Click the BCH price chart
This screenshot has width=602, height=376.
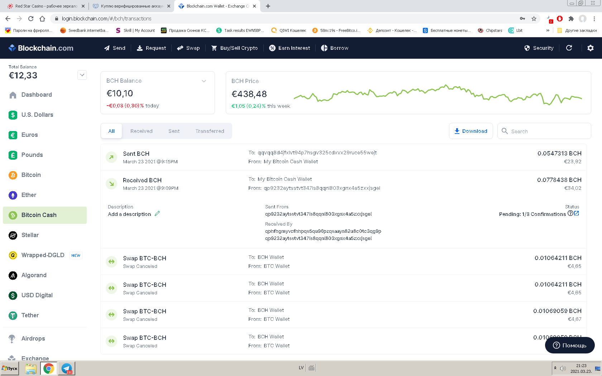[x=438, y=95]
